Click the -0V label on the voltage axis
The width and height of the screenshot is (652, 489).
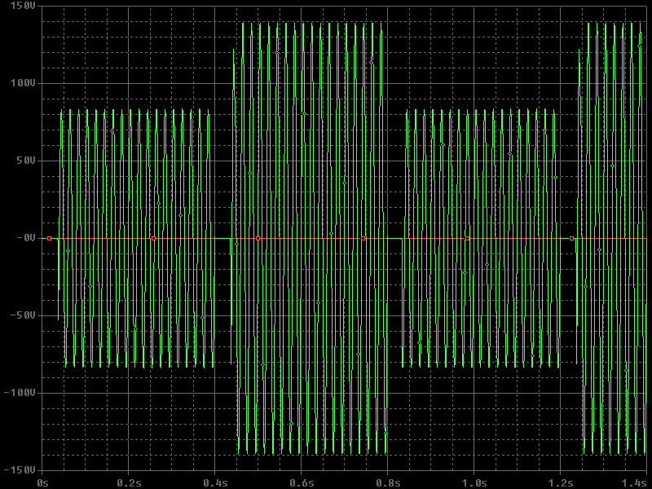point(26,238)
